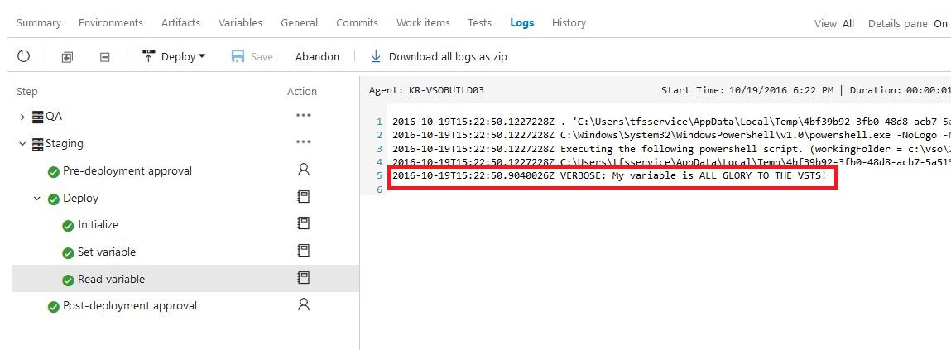
Task: Click the expand all steps icon
Action: click(67, 57)
